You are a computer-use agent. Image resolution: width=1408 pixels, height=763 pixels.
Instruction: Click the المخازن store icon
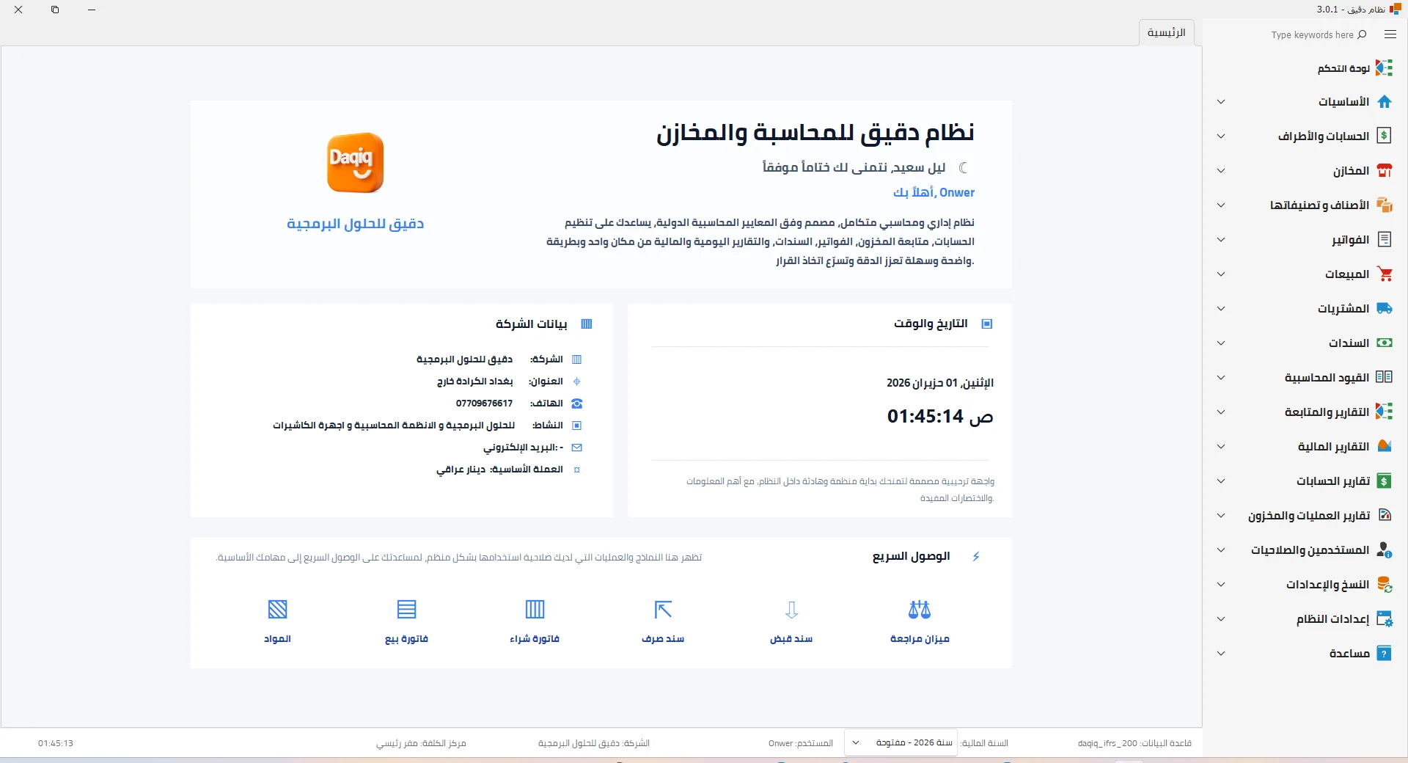pyautogui.click(x=1384, y=171)
